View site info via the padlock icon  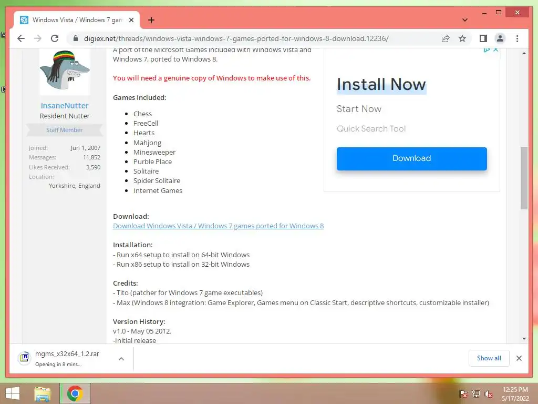[76, 38]
